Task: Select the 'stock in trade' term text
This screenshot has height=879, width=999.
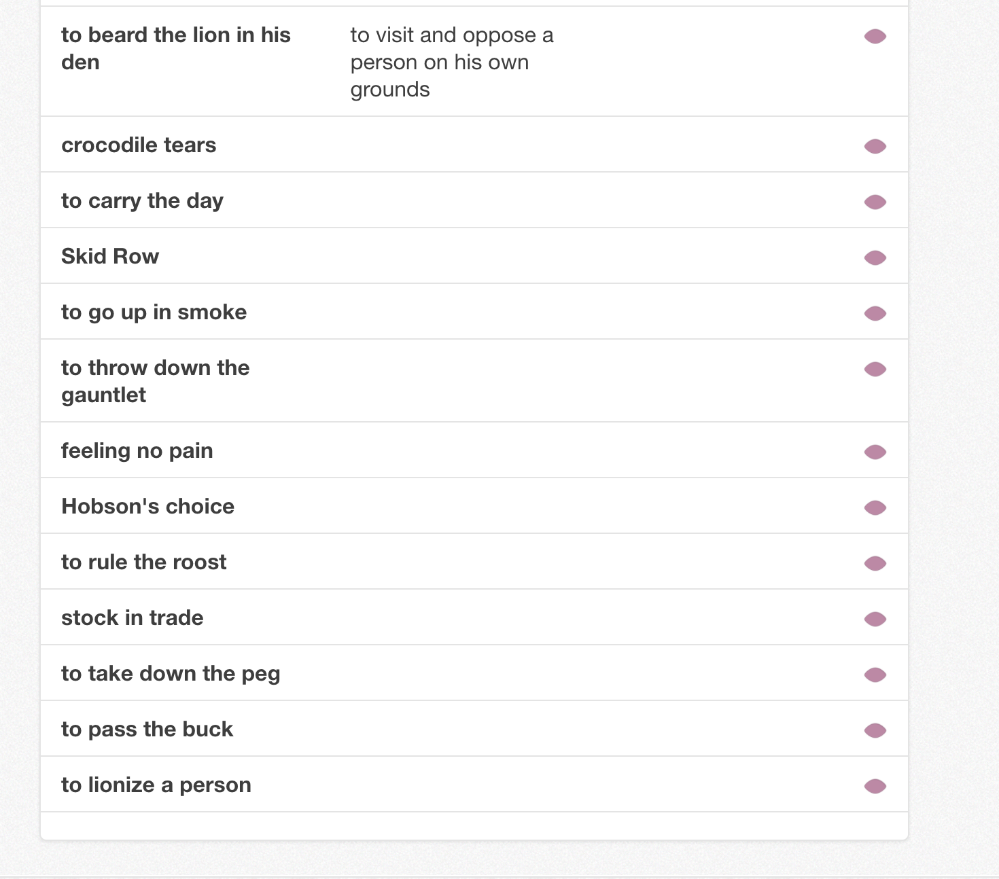Action: pyautogui.click(x=133, y=617)
